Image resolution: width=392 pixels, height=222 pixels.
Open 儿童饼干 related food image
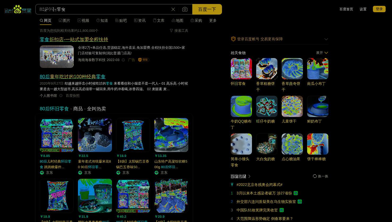pyautogui.click(x=292, y=106)
